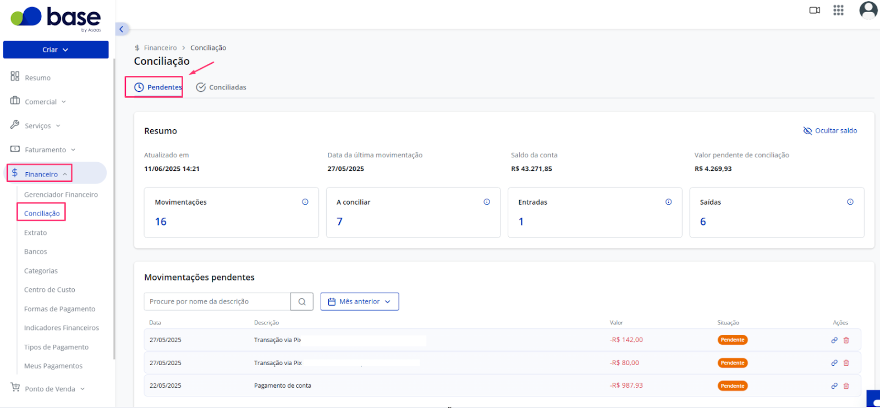The image size is (880, 408).
Task: Expand the Serviços menu chevron
Action: point(58,126)
